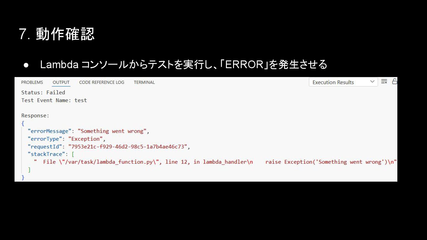Click the slide title '7. 動作確認'
The height and width of the screenshot is (240, 427).
(x=56, y=34)
